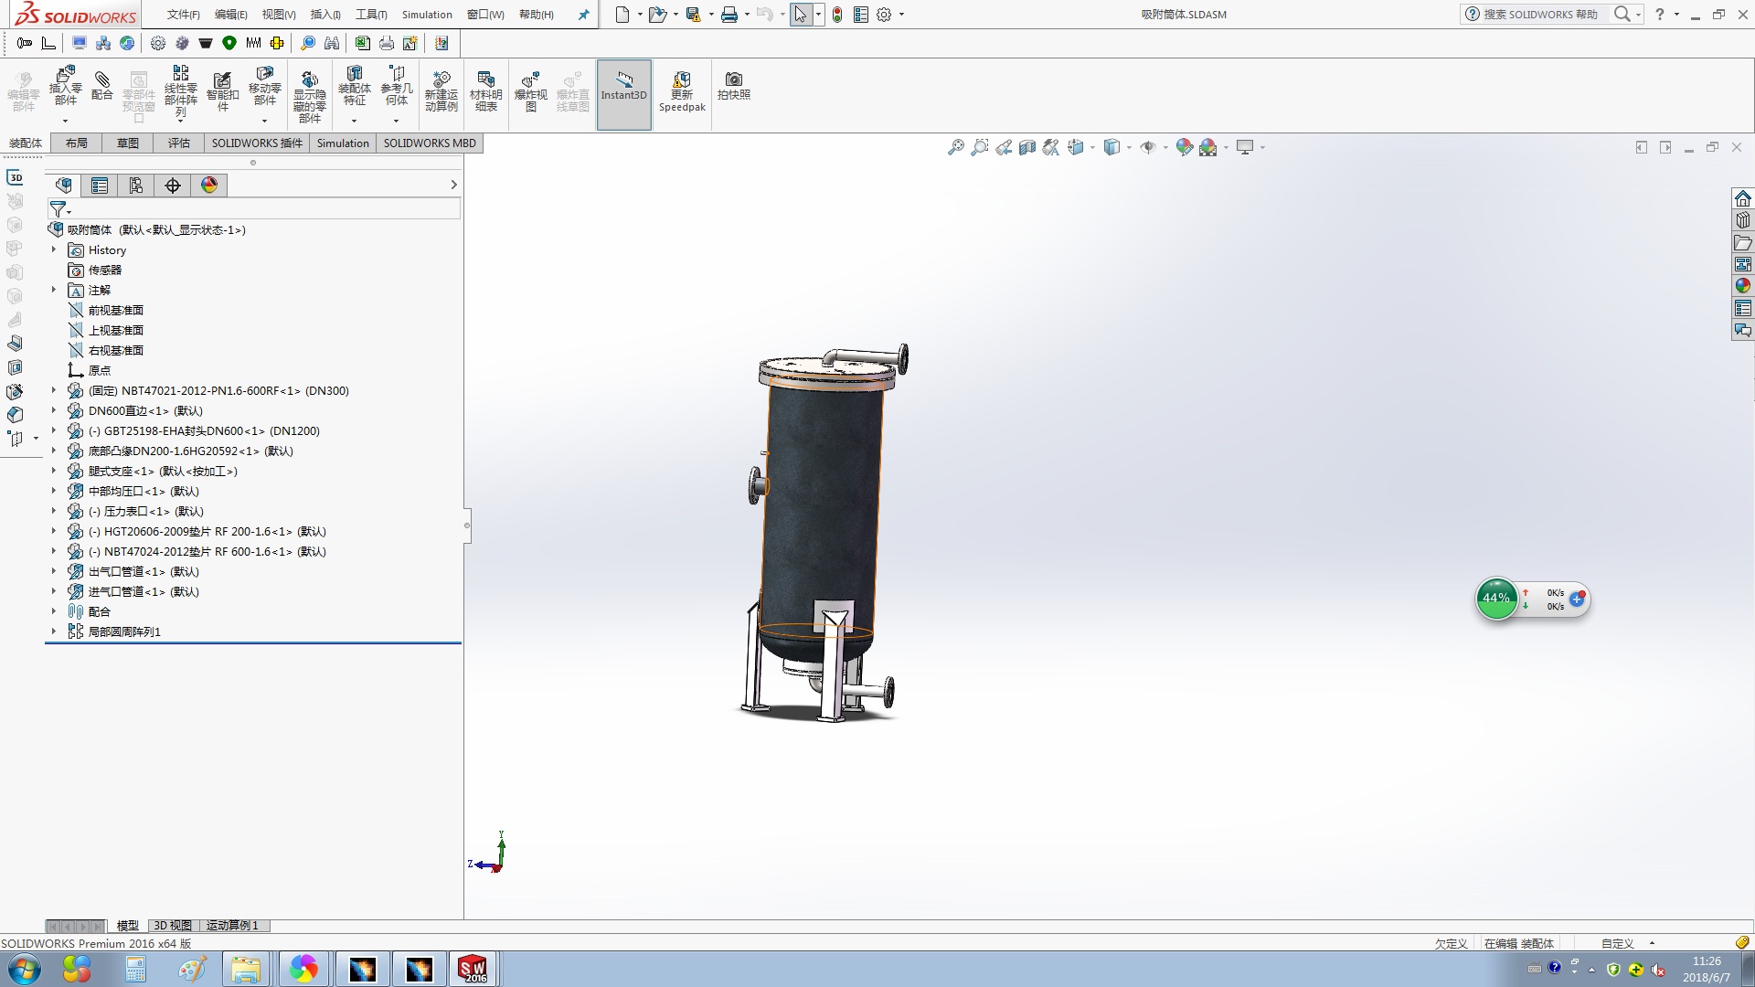Viewport: 1755px width, 987px height.
Task: Expand the History tree node
Action: click(x=53, y=249)
